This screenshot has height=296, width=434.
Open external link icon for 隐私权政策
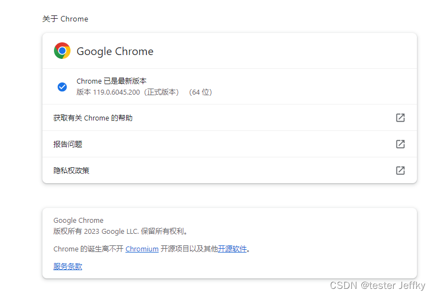(400, 171)
